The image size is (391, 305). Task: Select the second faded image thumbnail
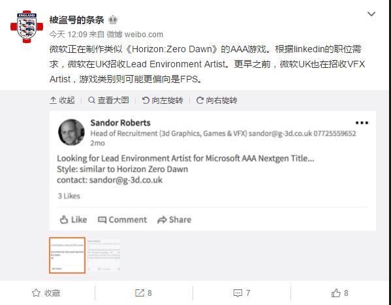104,255
